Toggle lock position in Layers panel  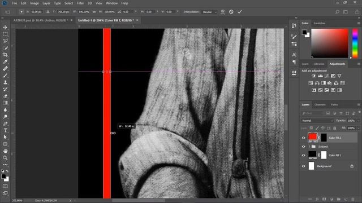323,128
